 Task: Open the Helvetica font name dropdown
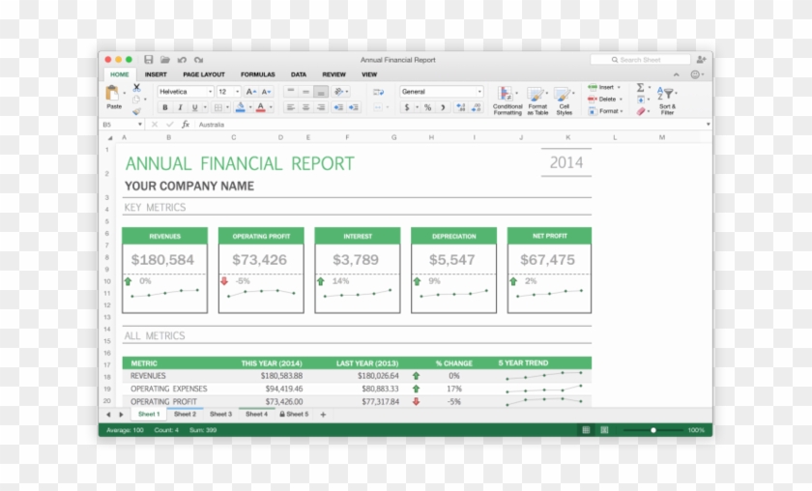pyautogui.click(x=184, y=92)
